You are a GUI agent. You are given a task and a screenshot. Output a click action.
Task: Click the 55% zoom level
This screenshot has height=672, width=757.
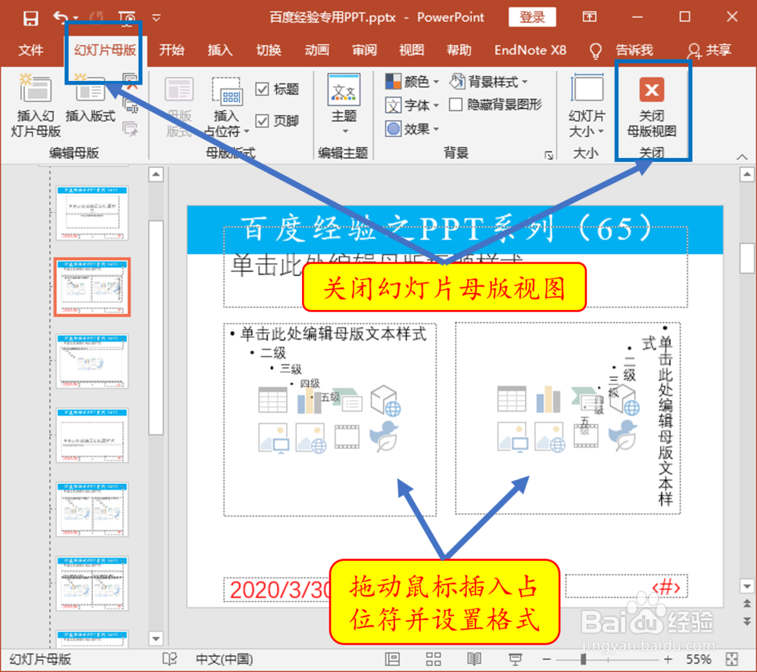(x=698, y=659)
